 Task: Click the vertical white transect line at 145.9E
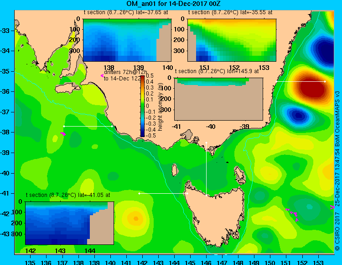[x=206, y=169]
